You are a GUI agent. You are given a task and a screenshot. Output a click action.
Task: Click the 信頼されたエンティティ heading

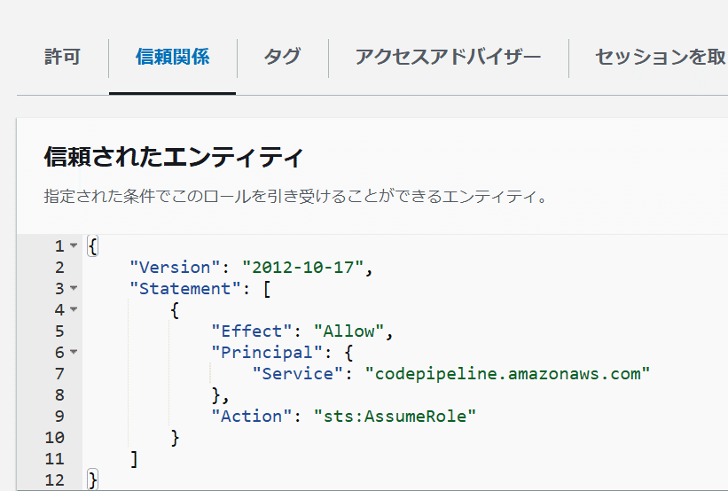[x=174, y=157]
